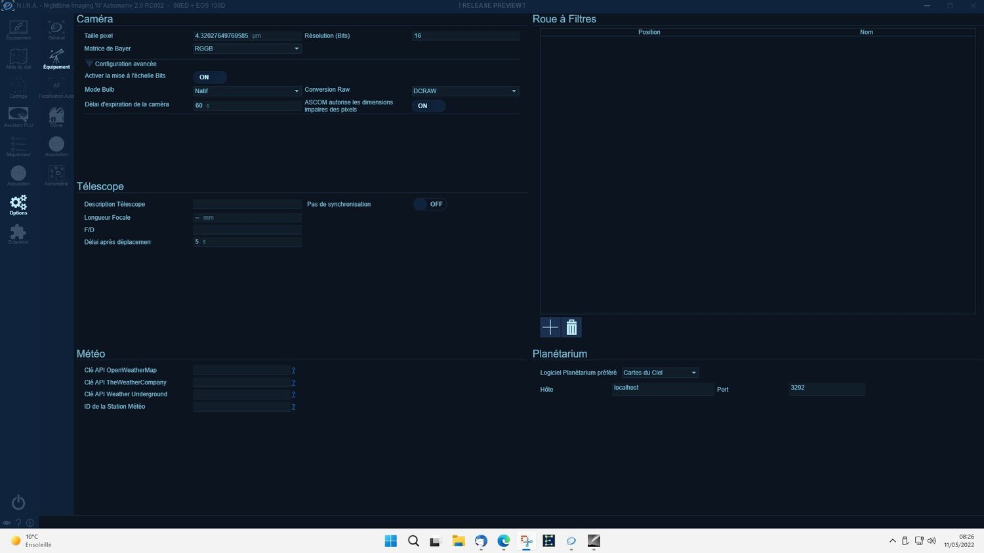Launch Microsoft Edge from the taskbar

click(503, 541)
